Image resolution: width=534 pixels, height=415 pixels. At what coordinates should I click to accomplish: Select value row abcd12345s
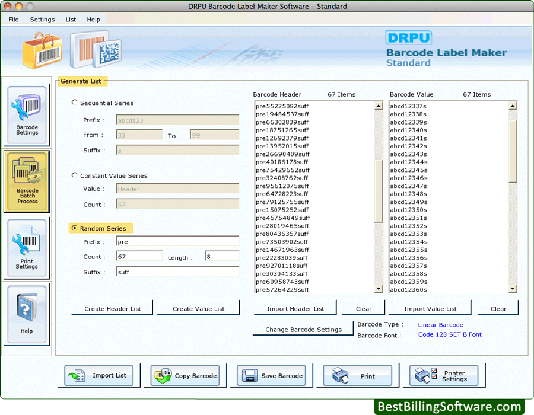click(x=449, y=170)
